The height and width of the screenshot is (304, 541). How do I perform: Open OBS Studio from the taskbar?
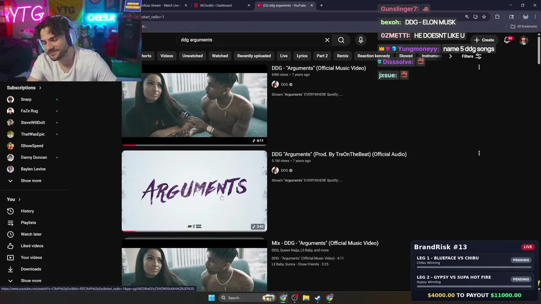pyautogui.click(x=295, y=298)
